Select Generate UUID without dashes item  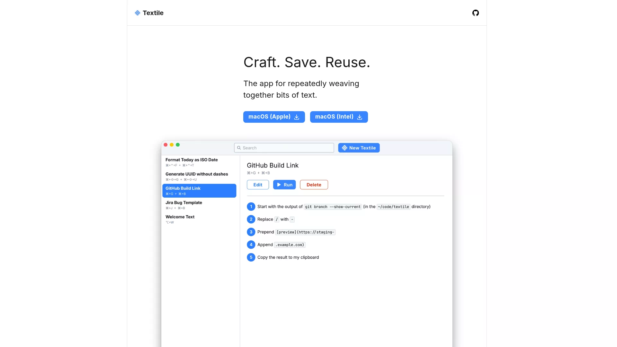[x=199, y=176]
